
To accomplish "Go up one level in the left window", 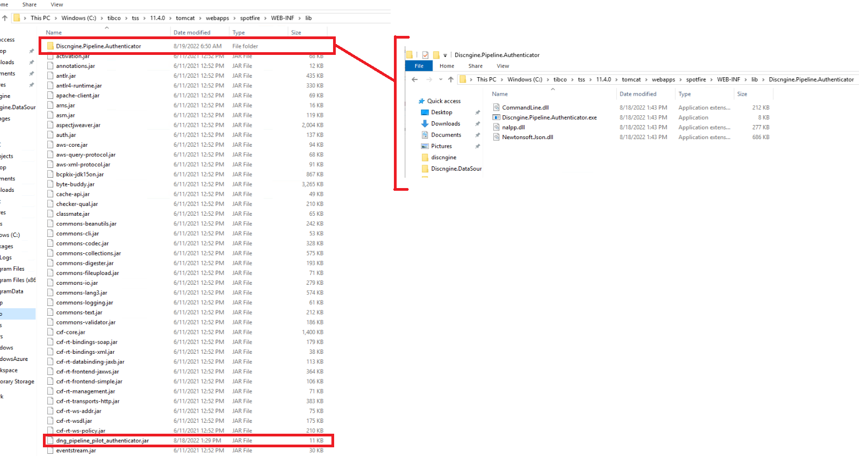I will 5,18.
